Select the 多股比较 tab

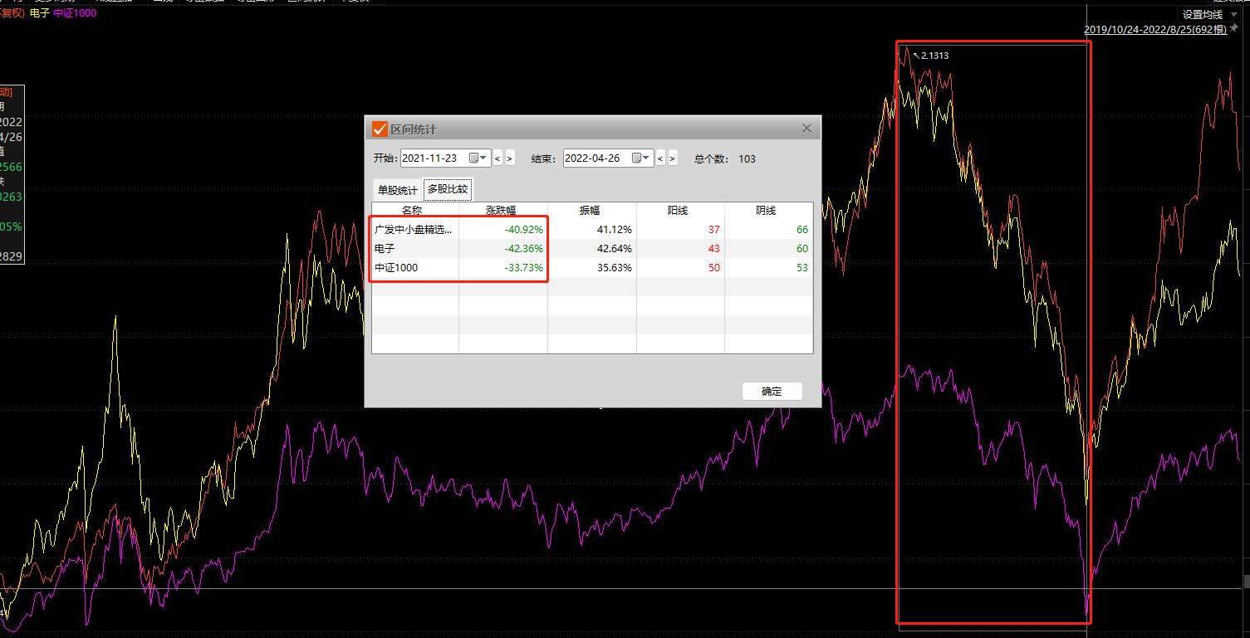click(448, 189)
